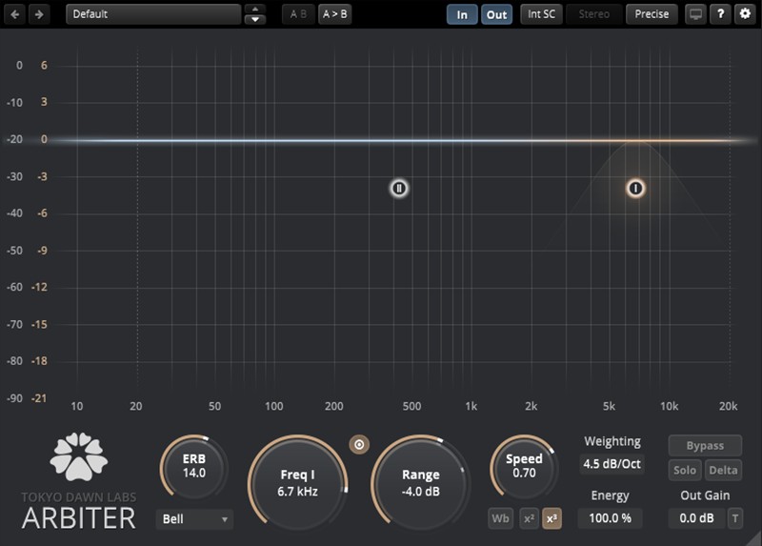Enable the Solo button

click(685, 470)
